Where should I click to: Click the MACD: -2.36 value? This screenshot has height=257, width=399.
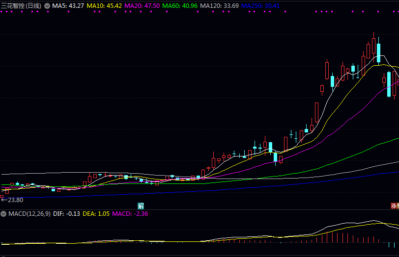(130, 214)
